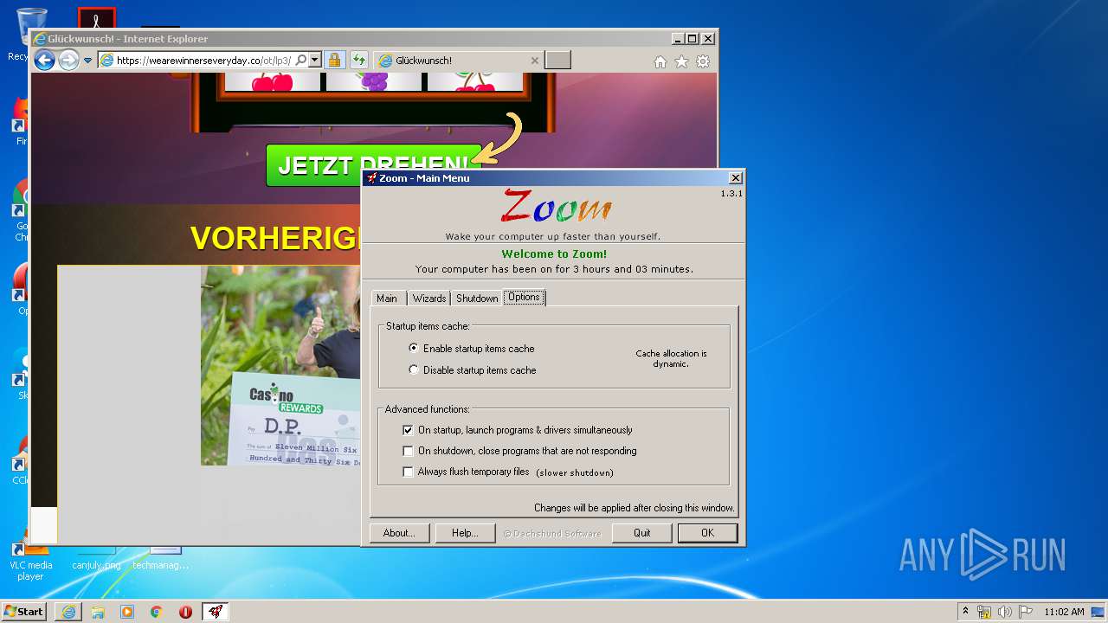Click the casino winner photo

[280, 365]
